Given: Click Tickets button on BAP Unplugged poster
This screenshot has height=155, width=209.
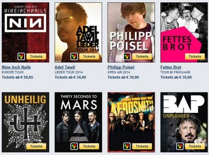Looking at the screenshot, I should [195, 146].
